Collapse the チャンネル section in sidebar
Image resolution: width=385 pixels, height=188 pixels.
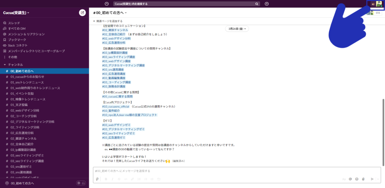[x=5, y=65]
